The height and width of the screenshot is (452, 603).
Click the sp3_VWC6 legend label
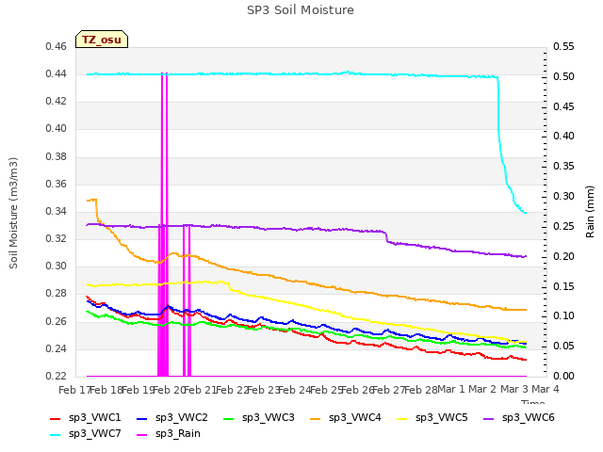(x=528, y=417)
